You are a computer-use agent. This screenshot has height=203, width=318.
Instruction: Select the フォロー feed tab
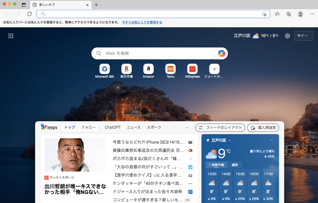click(89, 127)
